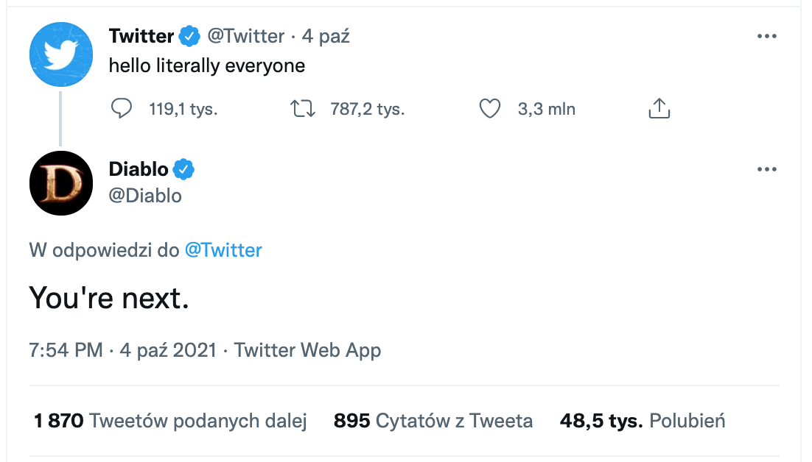The height and width of the screenshot is (462, 812).
Task: Open more options on Diablo's tweet
Action: pyautogui.click(x=767, y=170)
